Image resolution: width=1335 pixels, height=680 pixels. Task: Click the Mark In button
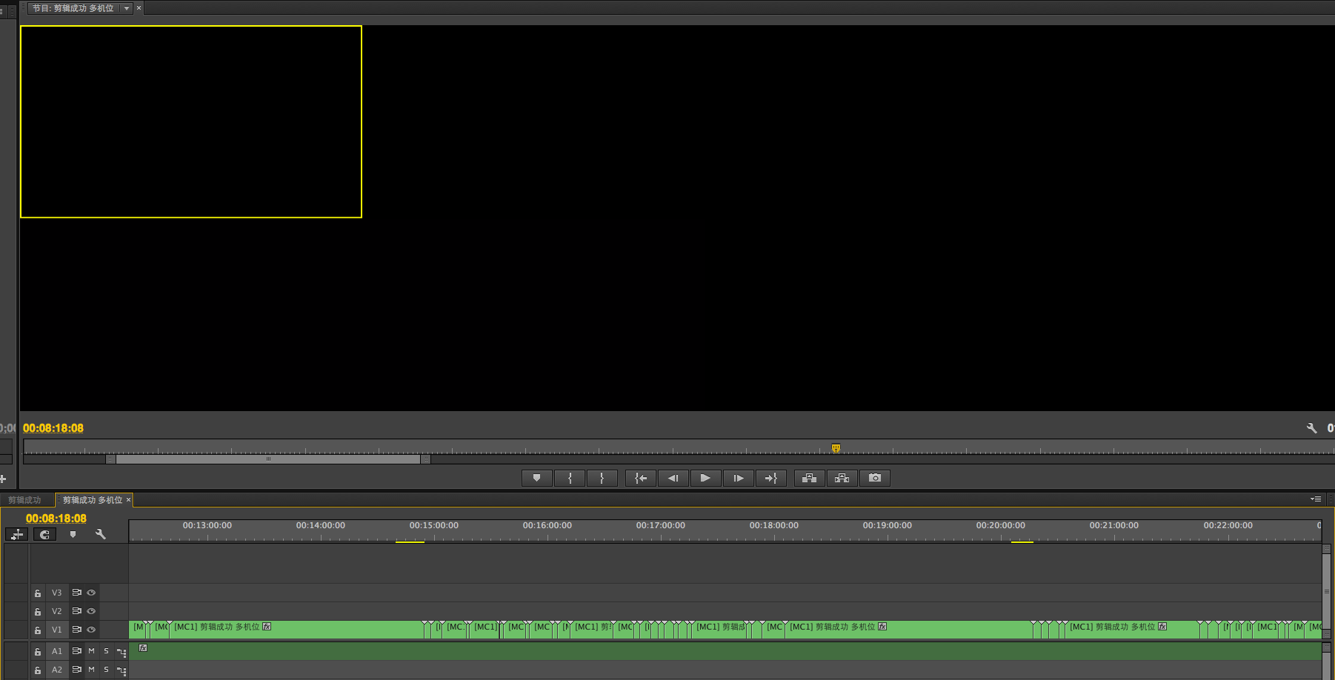[570, 479]
